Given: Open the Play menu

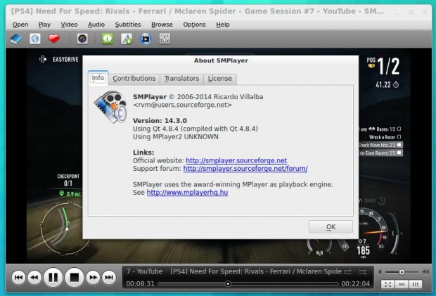Looking at the screenshot, I should pyautogui.click(x=44, y=25).
